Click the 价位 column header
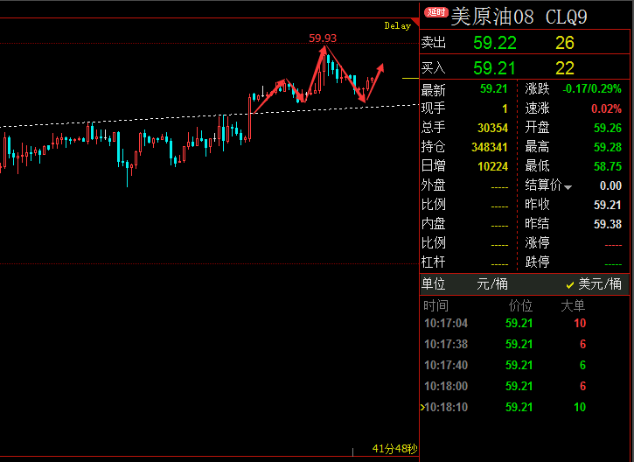 (x=520, y=305)
